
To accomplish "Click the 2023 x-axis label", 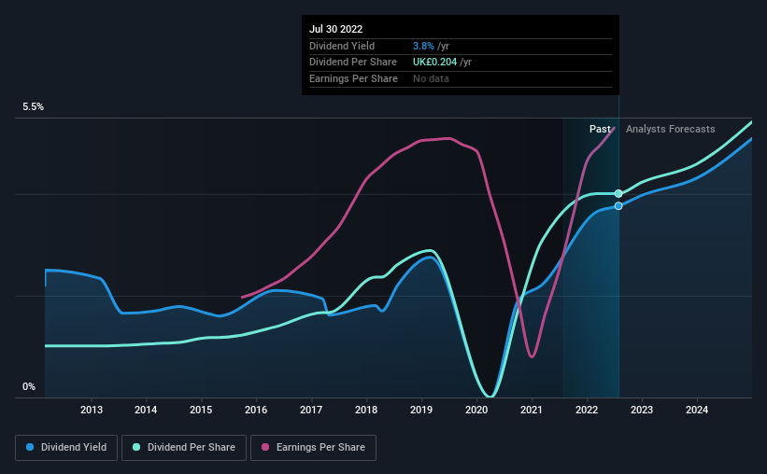I will click(641, 410).
